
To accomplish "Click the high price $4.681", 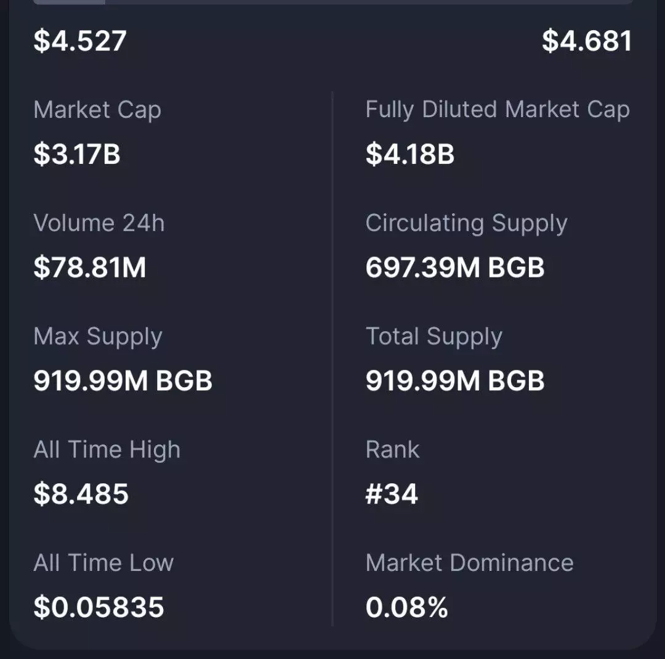I will coord(587,41).
